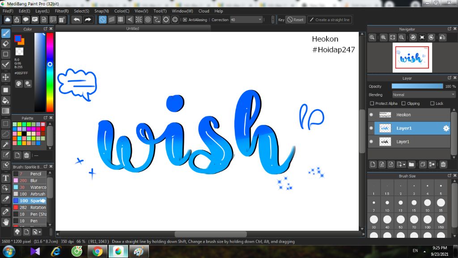The height and width of the screenshot is (258, 458).
Task: Delete layer with trash icon in Layer panel
Action: point(443,164)
